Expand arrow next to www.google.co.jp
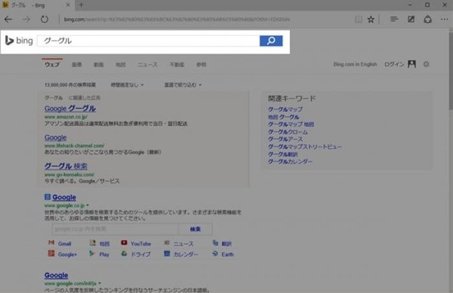 87,206
